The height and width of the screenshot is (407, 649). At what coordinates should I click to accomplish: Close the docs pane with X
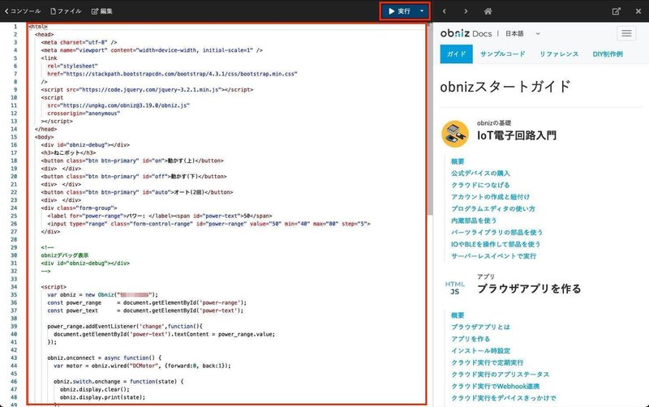(x=638, y=11)
